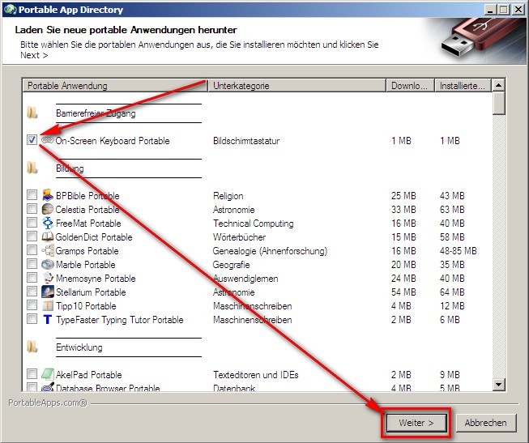The height and width of the screenshot is (443, 529).
Task: Tick the Mnemosyne Portable checkbox
Action: pos(32,277)
